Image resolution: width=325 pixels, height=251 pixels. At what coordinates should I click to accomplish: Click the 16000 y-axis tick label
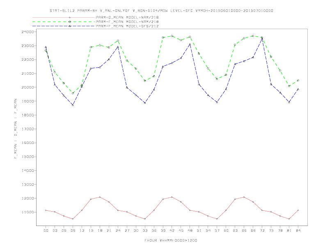[x=27, y=143]
